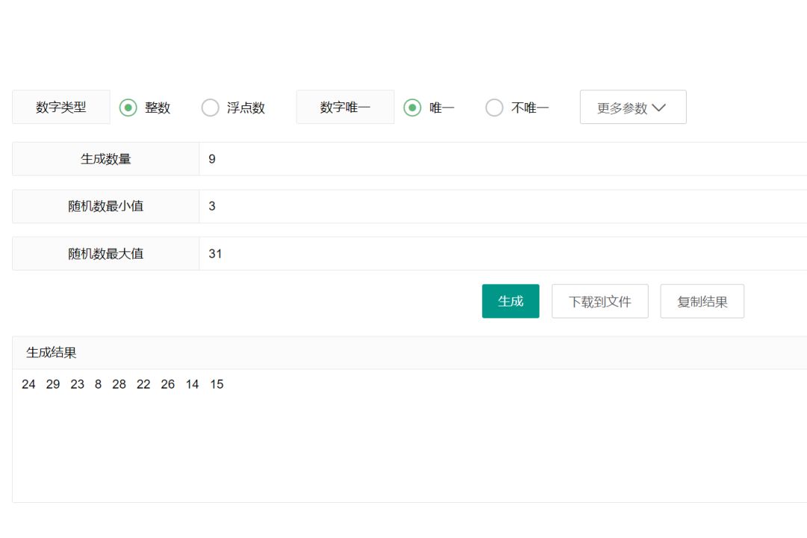The height and width of the screenshot is (538, 807).
Task: Click the 生成数量 input field
Action: [503, 159]
